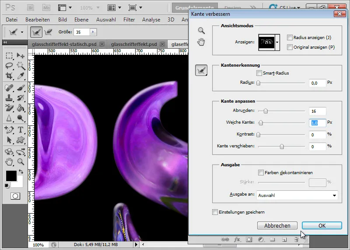
Task: Enable Farben dekontaminieren checkbox
Action: (261, 172)
